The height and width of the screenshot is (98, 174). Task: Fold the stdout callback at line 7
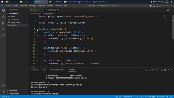pyautogui.click(x=38, y=35)
